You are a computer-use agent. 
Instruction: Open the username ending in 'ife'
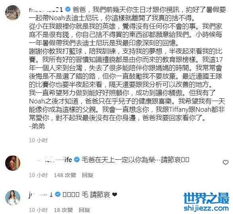click(54, 160)
